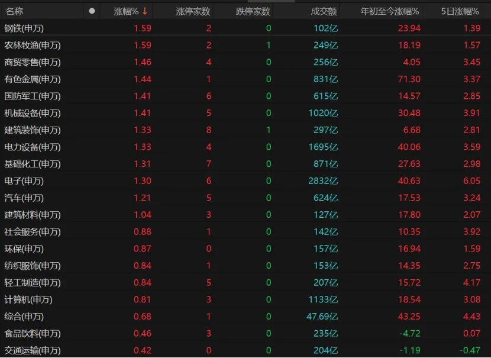Click the 成交额 column header
Viewport: 491px width, 358px height.
pyautogui.click(x=324, y=11)
